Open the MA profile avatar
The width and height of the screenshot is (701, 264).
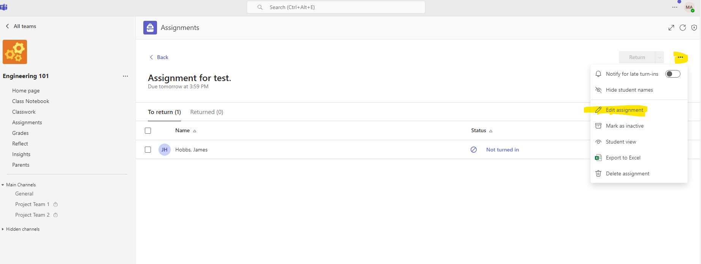(x=689, y=7)
